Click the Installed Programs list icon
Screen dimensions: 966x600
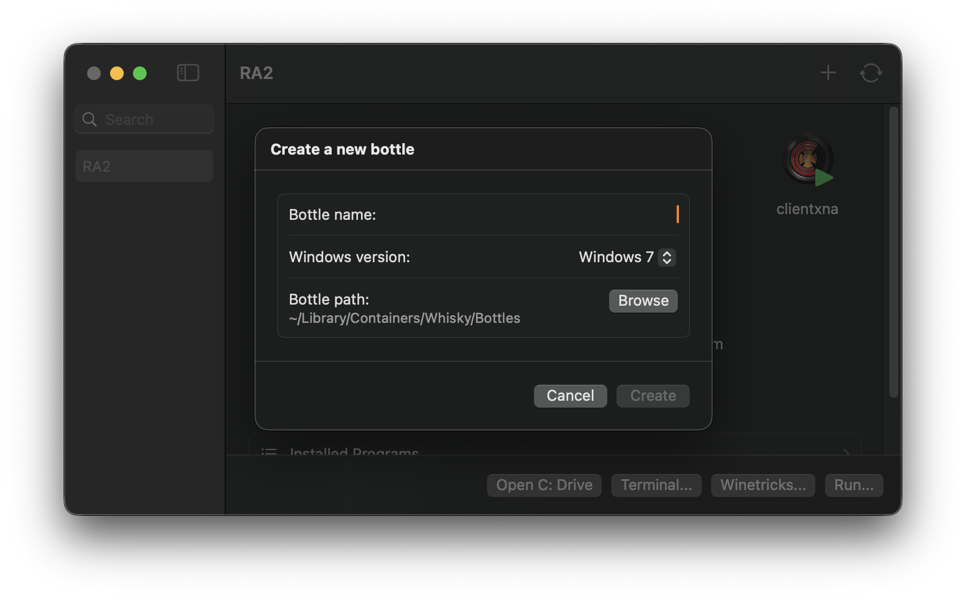tap(269, 453)
